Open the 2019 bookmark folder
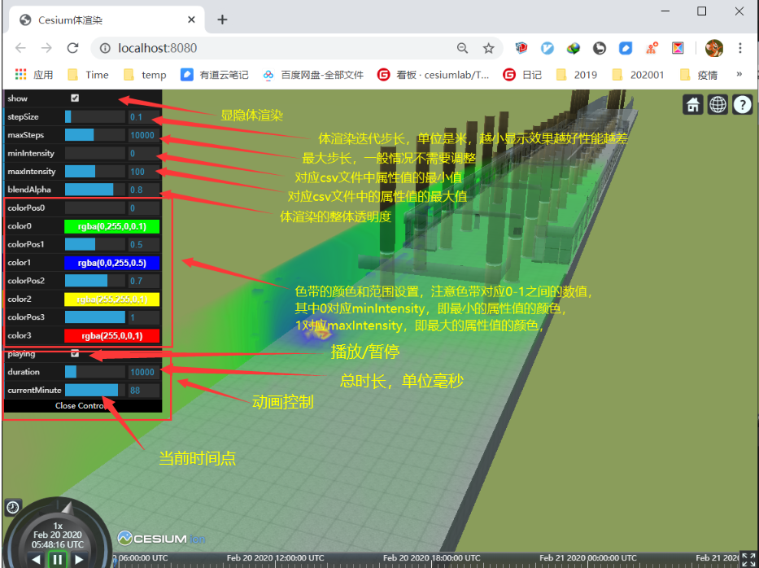Image resolution: width=759 pixels, height=568 pixels. (x=577, y=75)
